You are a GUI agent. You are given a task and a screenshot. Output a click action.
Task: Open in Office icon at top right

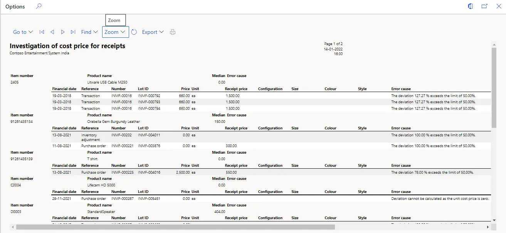[x=471, y=6]
